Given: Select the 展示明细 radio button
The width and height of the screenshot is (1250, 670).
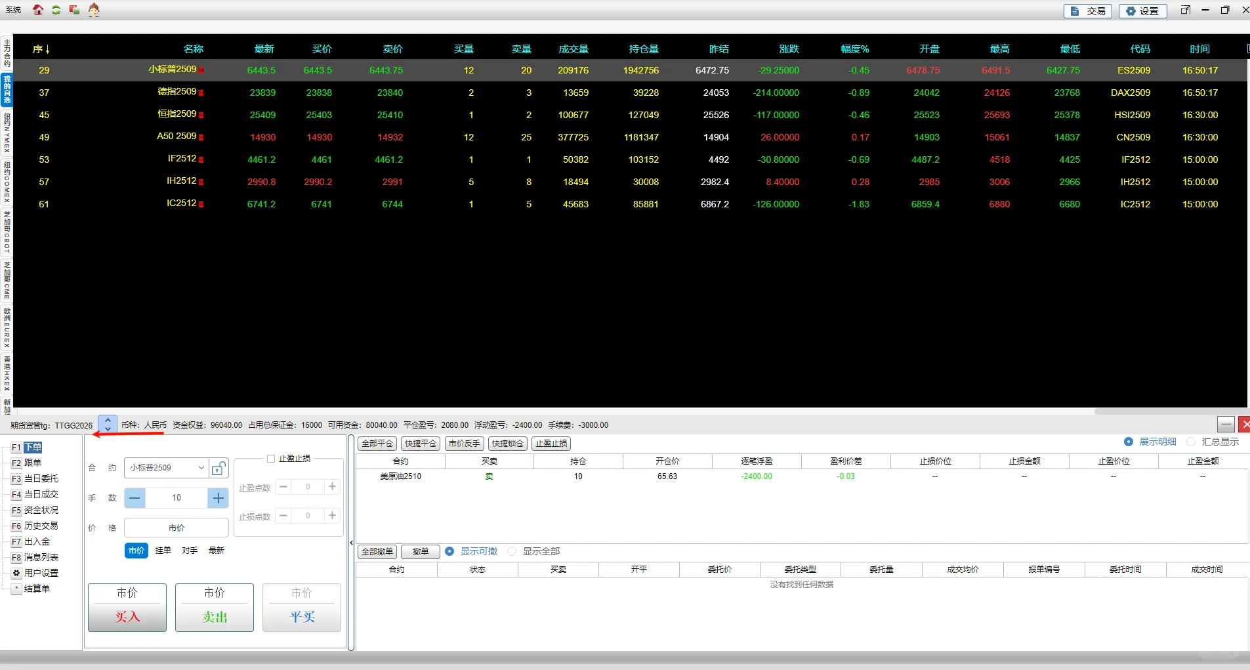Looking at the screenshot, I should (1129, 442).
